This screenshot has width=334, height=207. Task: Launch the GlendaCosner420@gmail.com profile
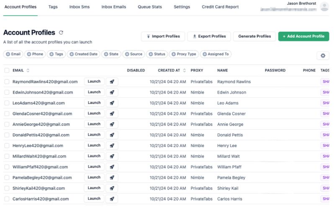coord(94,113)
